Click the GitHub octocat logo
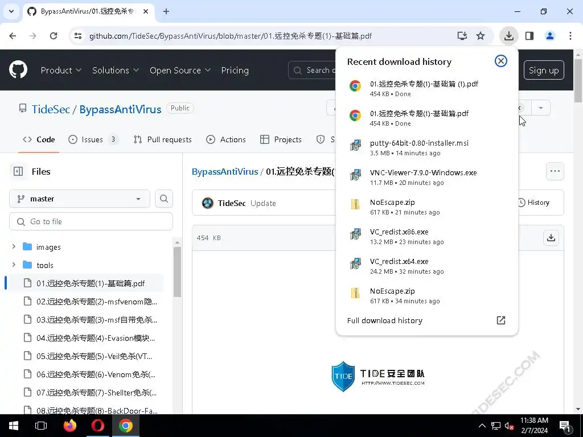 coord(18,70)
